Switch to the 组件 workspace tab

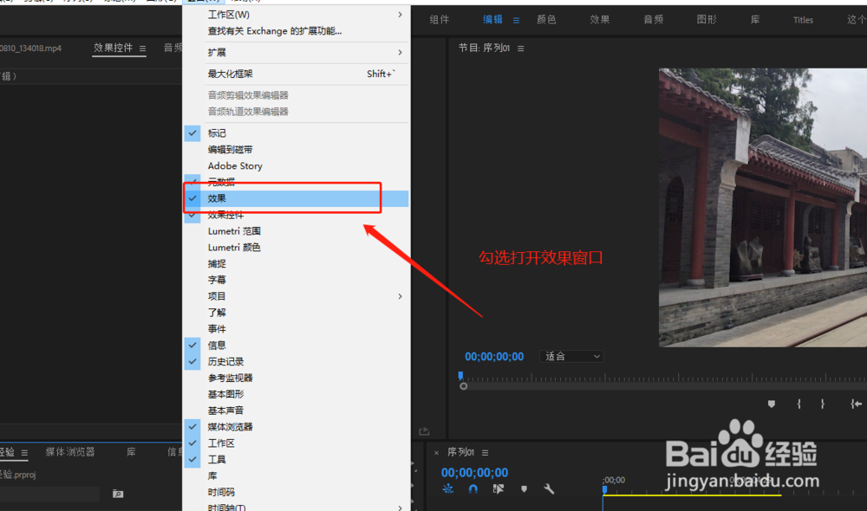click(x=440, y=20)
